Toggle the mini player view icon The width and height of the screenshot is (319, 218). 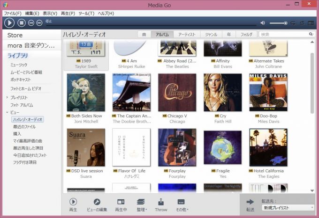coord(311,23)
